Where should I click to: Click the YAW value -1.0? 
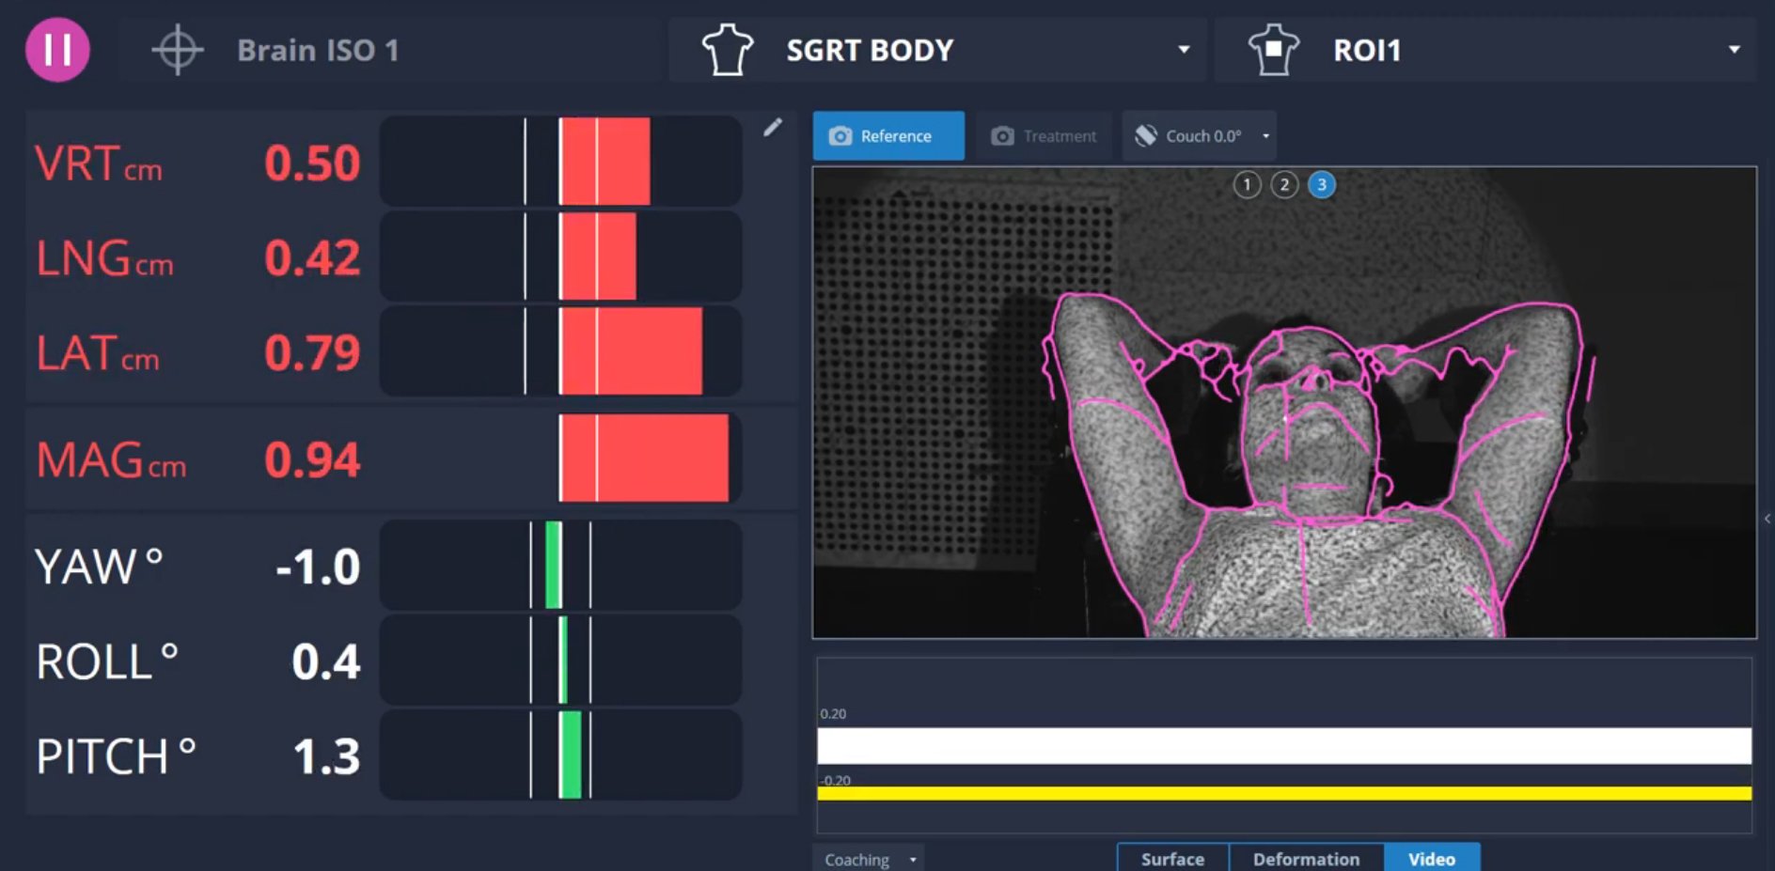(x=318, y=568)
